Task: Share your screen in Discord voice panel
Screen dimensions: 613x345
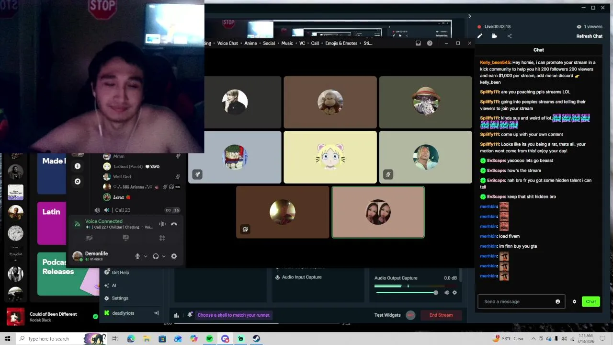Action: click(125, 238)
